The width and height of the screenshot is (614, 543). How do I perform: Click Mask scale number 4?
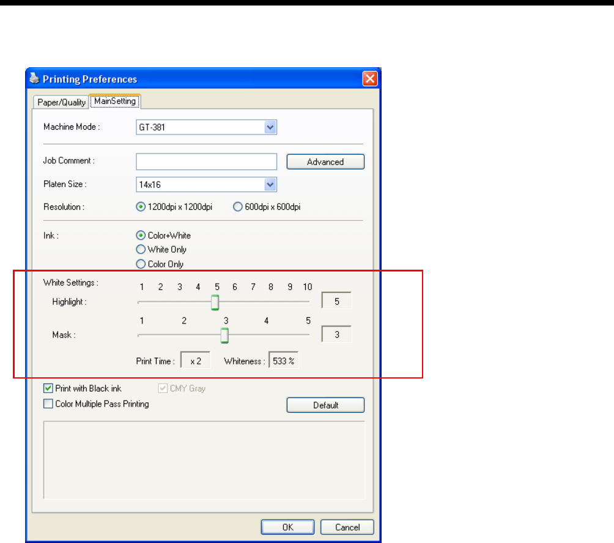coord(266,321)
